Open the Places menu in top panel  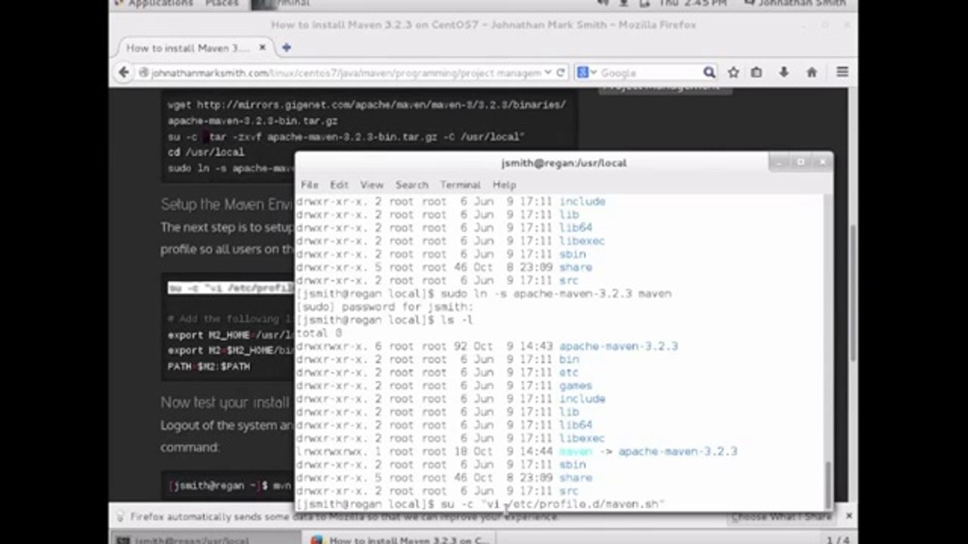tap(221, 4)
